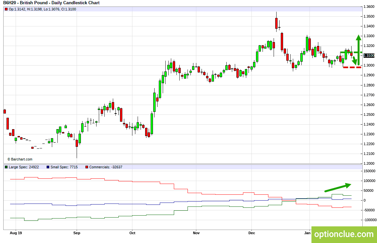Click the 150000 COT axis label

tap(369, 171)
